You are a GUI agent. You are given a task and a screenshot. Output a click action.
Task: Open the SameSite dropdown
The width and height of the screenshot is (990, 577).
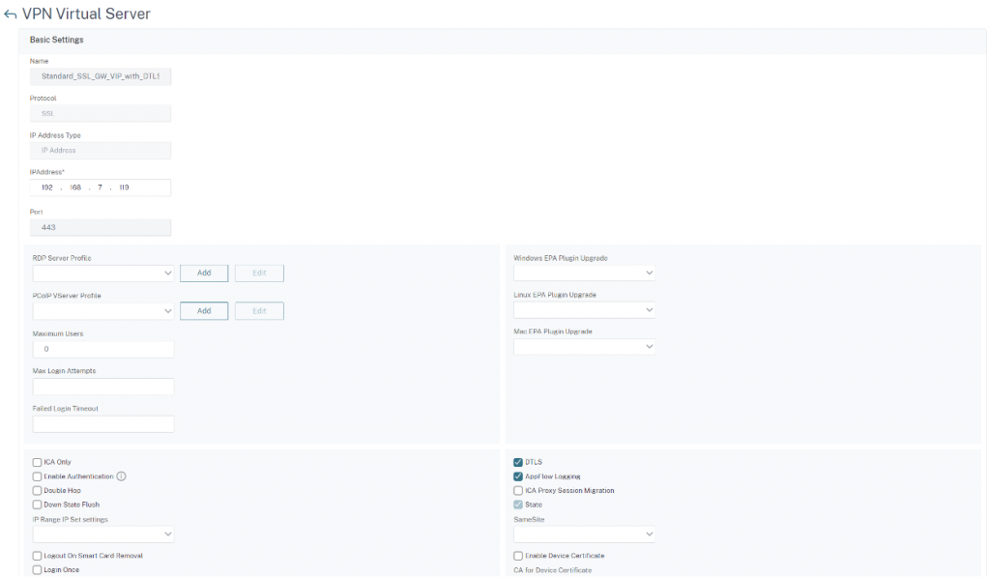pos(585,533)
